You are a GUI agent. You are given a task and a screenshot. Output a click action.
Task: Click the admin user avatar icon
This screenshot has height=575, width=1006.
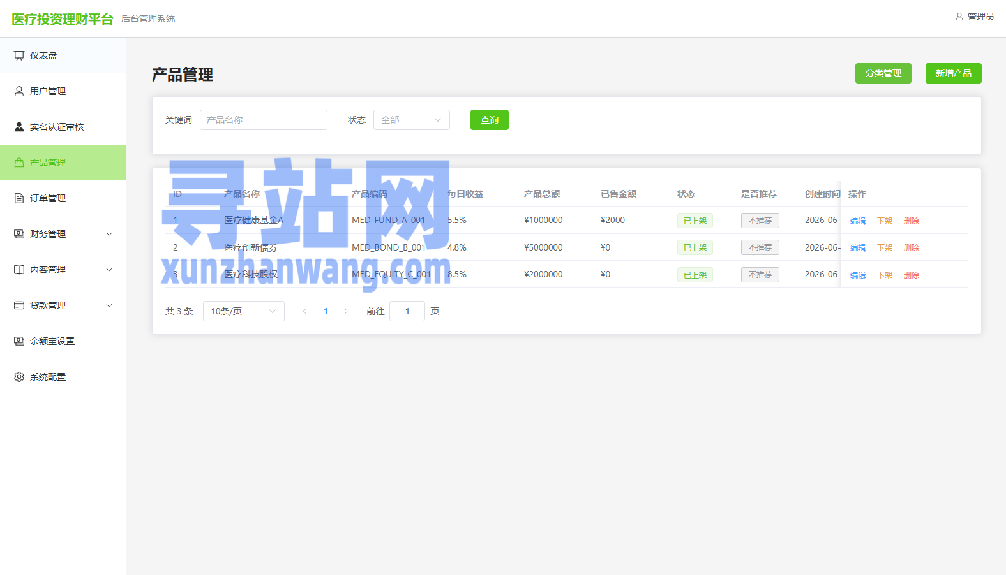(x=959, y=17)
